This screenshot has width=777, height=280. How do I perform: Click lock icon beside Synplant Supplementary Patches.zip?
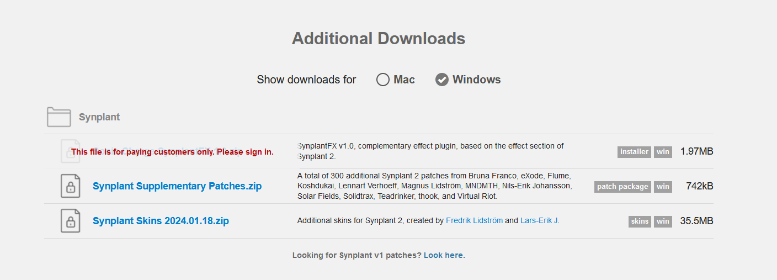tap(71, 186)
